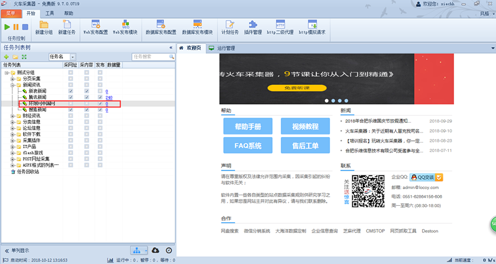Open 帮助手册 button

[x=247, y=126]
